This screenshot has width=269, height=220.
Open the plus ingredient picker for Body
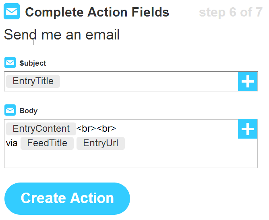[x=248, y=129]
